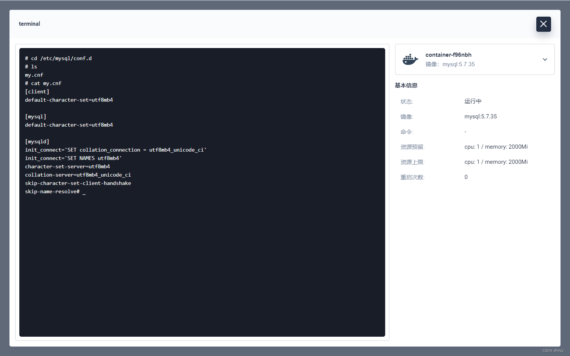Click the [mysqld] section text in terminal
This screenshot has width=570, height=356.
[x=37, y=141]
